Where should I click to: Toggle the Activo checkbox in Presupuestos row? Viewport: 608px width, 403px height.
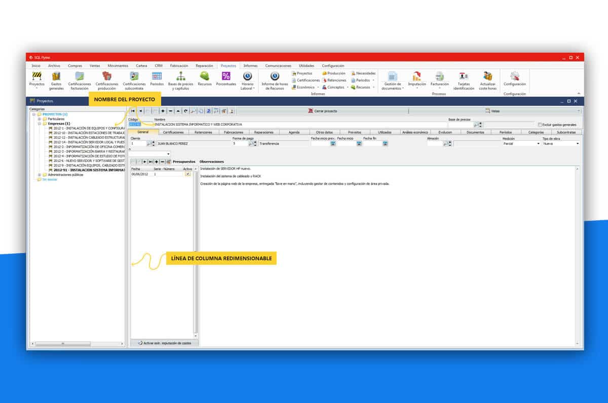tap(187, 174)
